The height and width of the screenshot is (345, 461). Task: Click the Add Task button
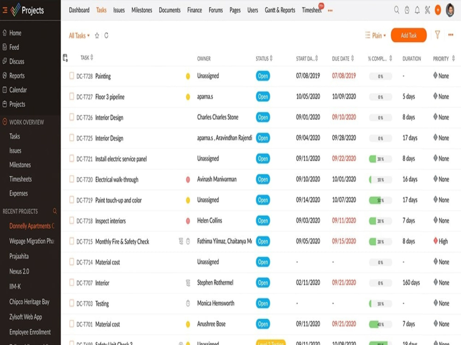point(408,35)
